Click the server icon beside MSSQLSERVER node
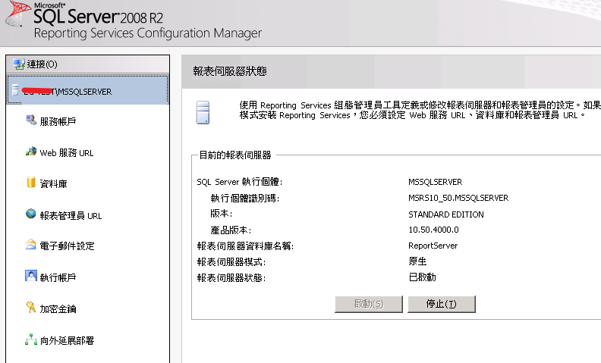This screenshot has width=601, height=363. pos(15,90)
